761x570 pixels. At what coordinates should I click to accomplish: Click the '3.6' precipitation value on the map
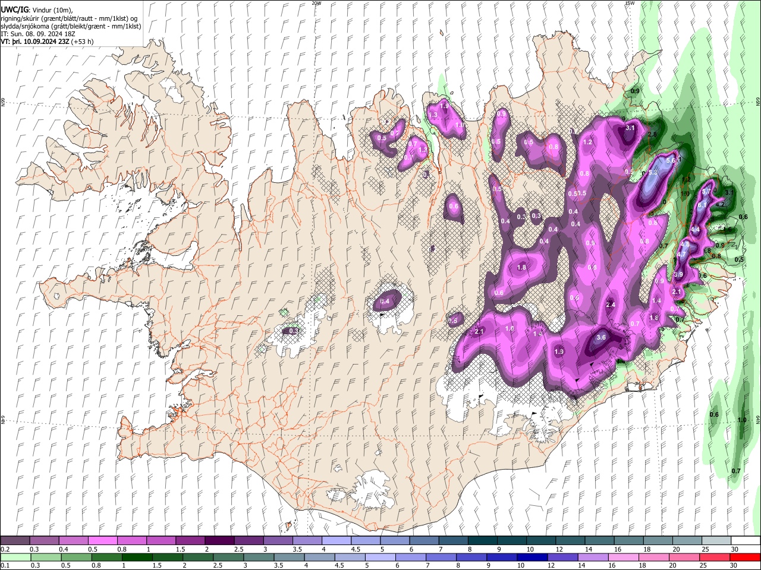(600, 337)
